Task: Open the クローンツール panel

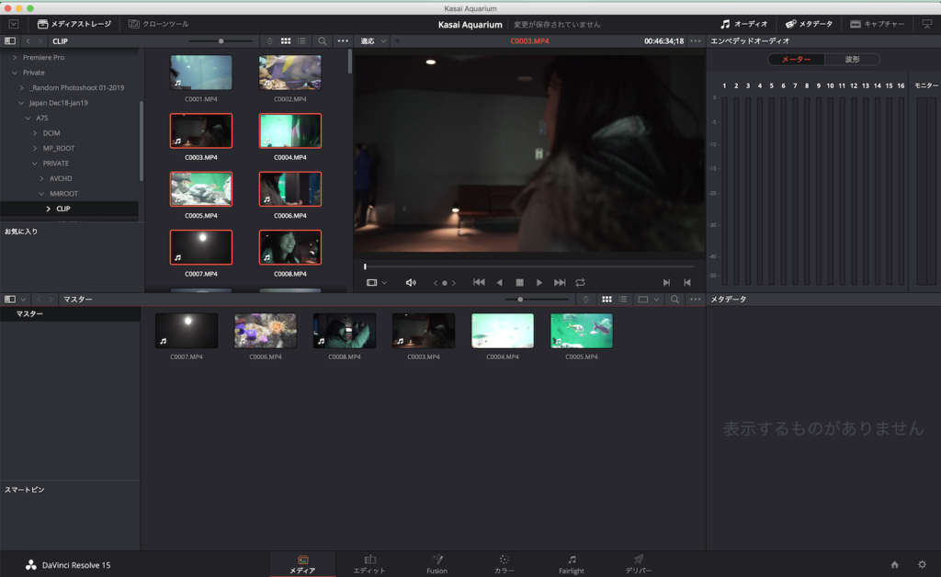Action: [x=159, y=23]
